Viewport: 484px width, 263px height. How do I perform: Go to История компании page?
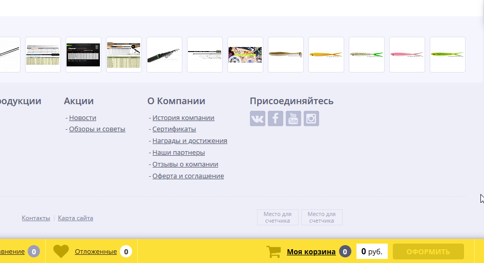pyautogui.click(x=183, y=117)
